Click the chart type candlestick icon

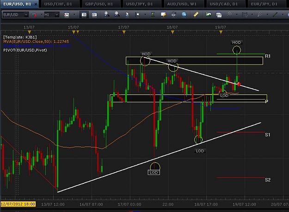(67, 15)
